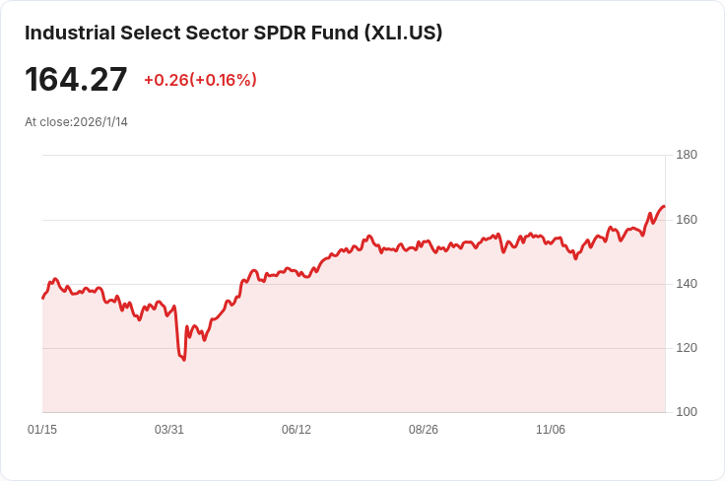Click the leftmost starting point of the price line
The width and height of the screenshot is (725, 481).
pyautogui.click(x=43, y=298)
